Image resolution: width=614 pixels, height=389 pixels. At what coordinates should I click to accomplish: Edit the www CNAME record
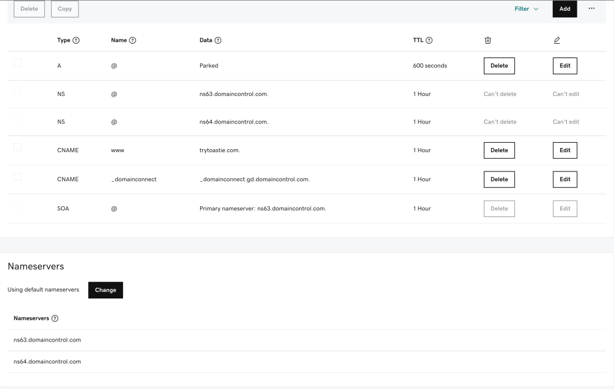coord(565,150)
